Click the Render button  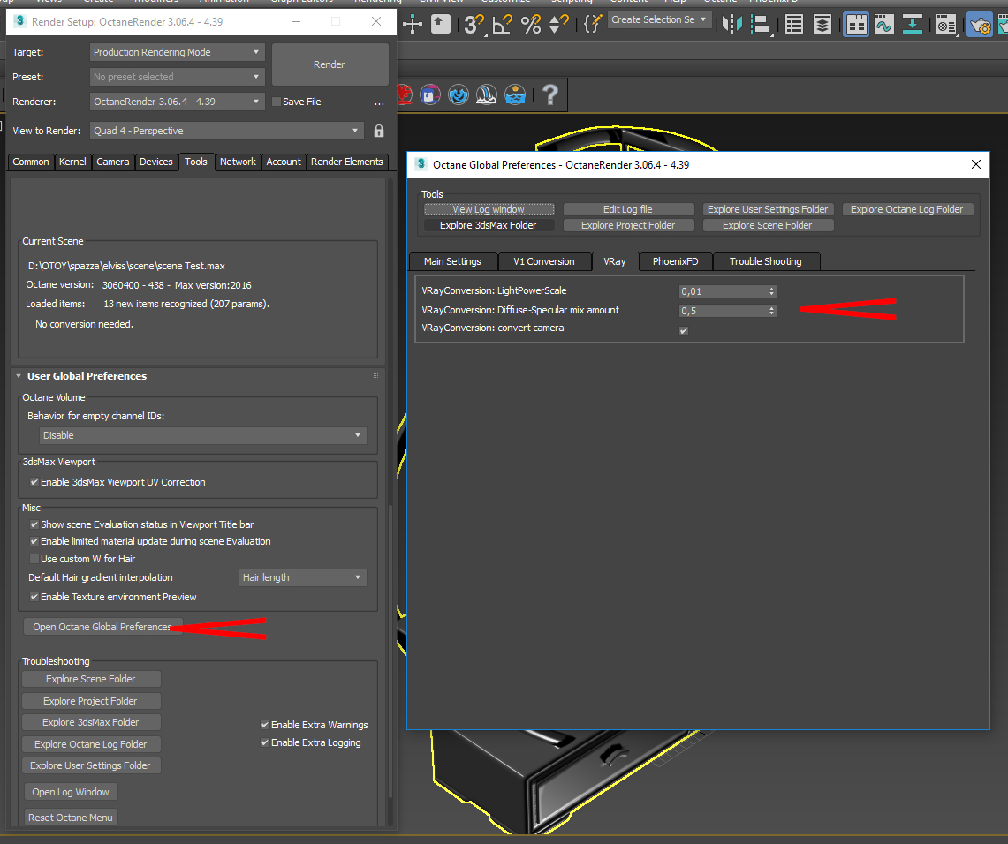[x=330, y=64]
